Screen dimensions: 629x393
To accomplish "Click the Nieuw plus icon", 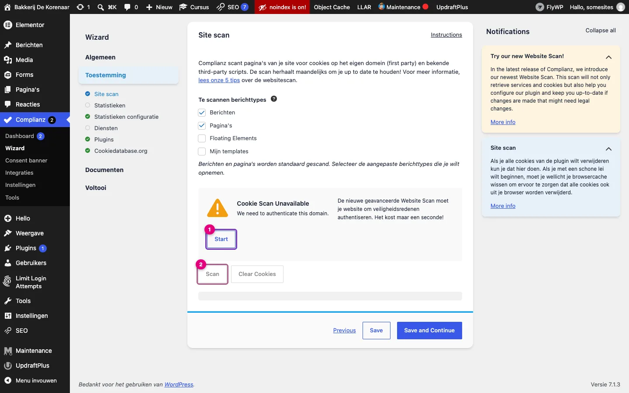I will [149, 7].
